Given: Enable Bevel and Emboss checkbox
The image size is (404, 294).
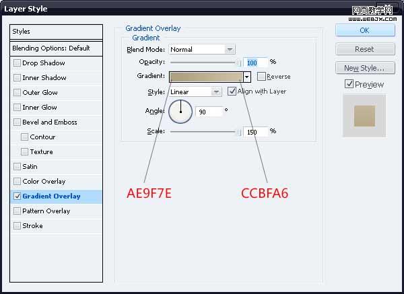Looking at the screenshot, I should click(x=17, y=122).
